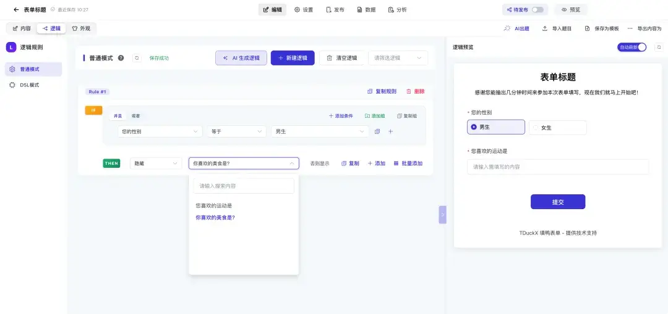Click 批量添加 in the THEN row

[x=408, y=163]
